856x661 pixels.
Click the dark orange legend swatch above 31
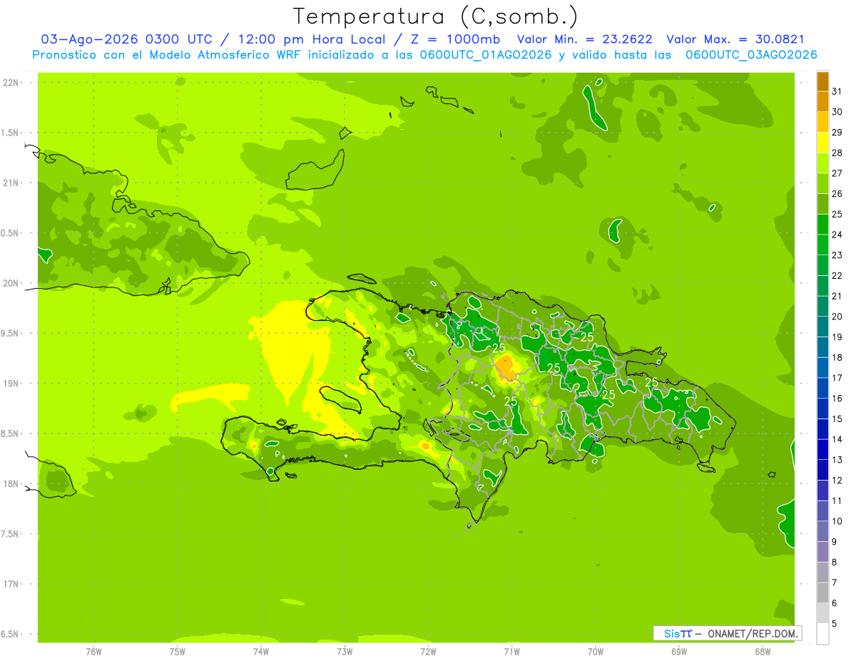click(822, 81)
